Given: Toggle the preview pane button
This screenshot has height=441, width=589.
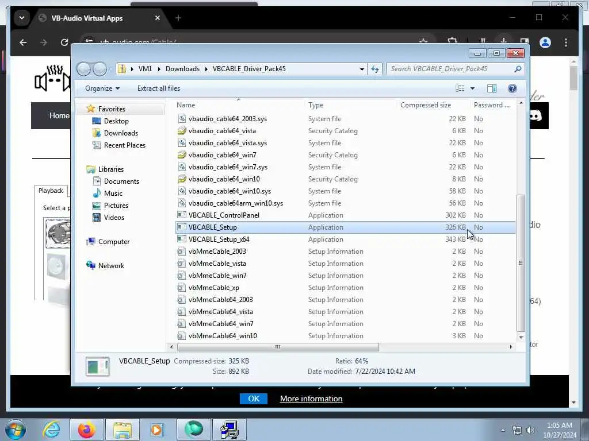Looking at the screenshot, I should [x=492, y=88].
